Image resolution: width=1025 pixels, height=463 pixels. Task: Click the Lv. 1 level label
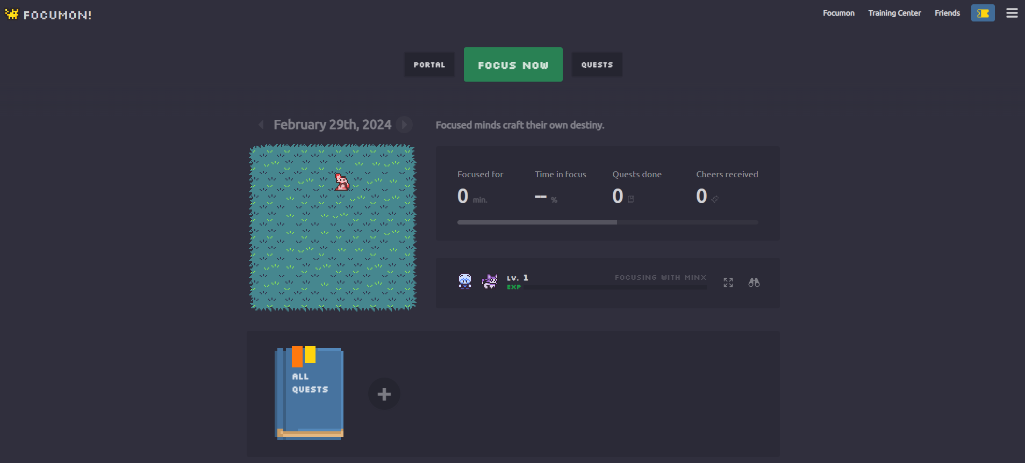point(518,278)
